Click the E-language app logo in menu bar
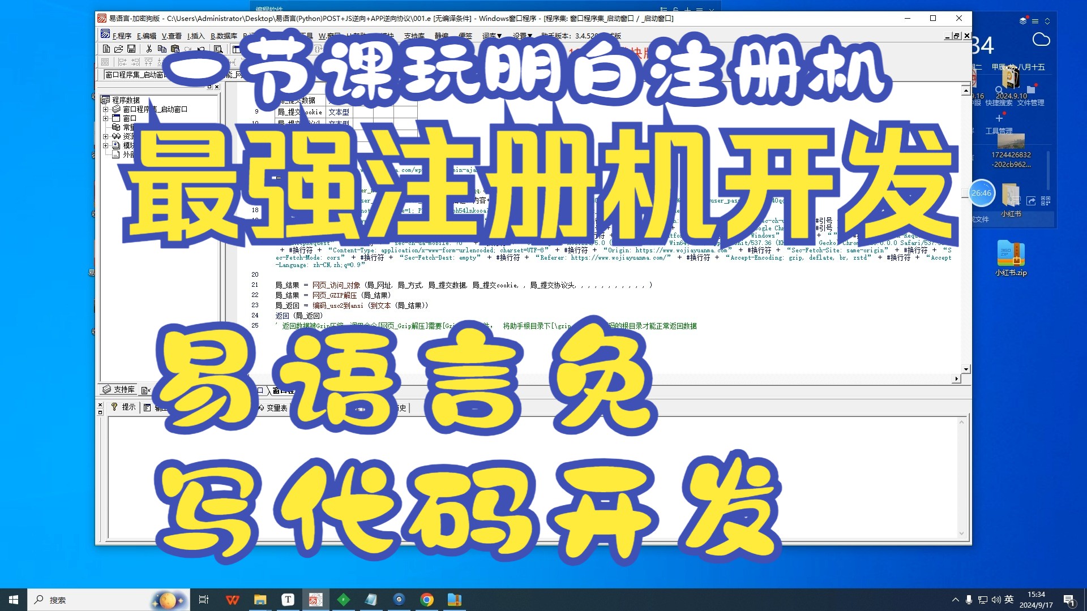 pyautogui.click(x=105, y=35)
